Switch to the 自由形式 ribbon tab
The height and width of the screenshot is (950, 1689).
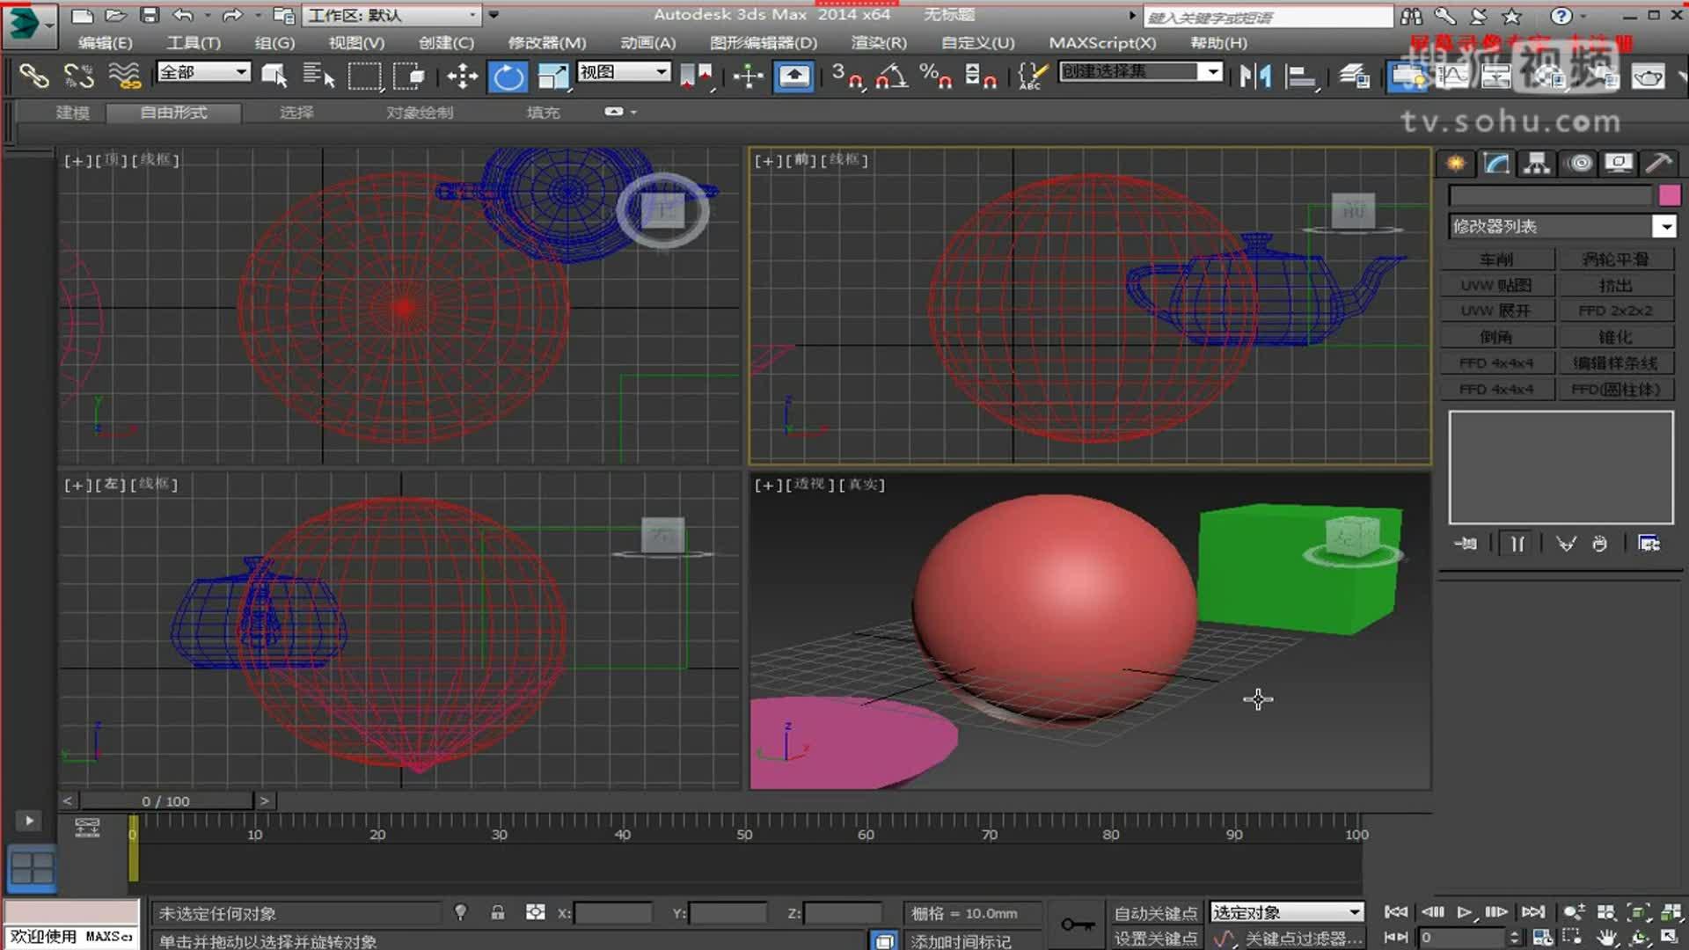(x=172, y=113)
